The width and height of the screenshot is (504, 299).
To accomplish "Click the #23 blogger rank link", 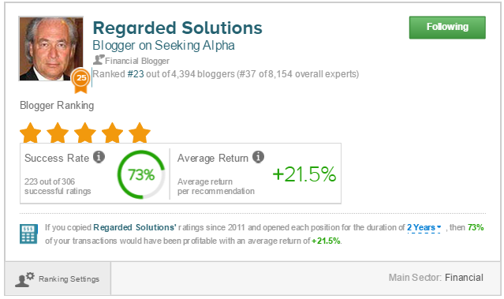I will (136, 74).
